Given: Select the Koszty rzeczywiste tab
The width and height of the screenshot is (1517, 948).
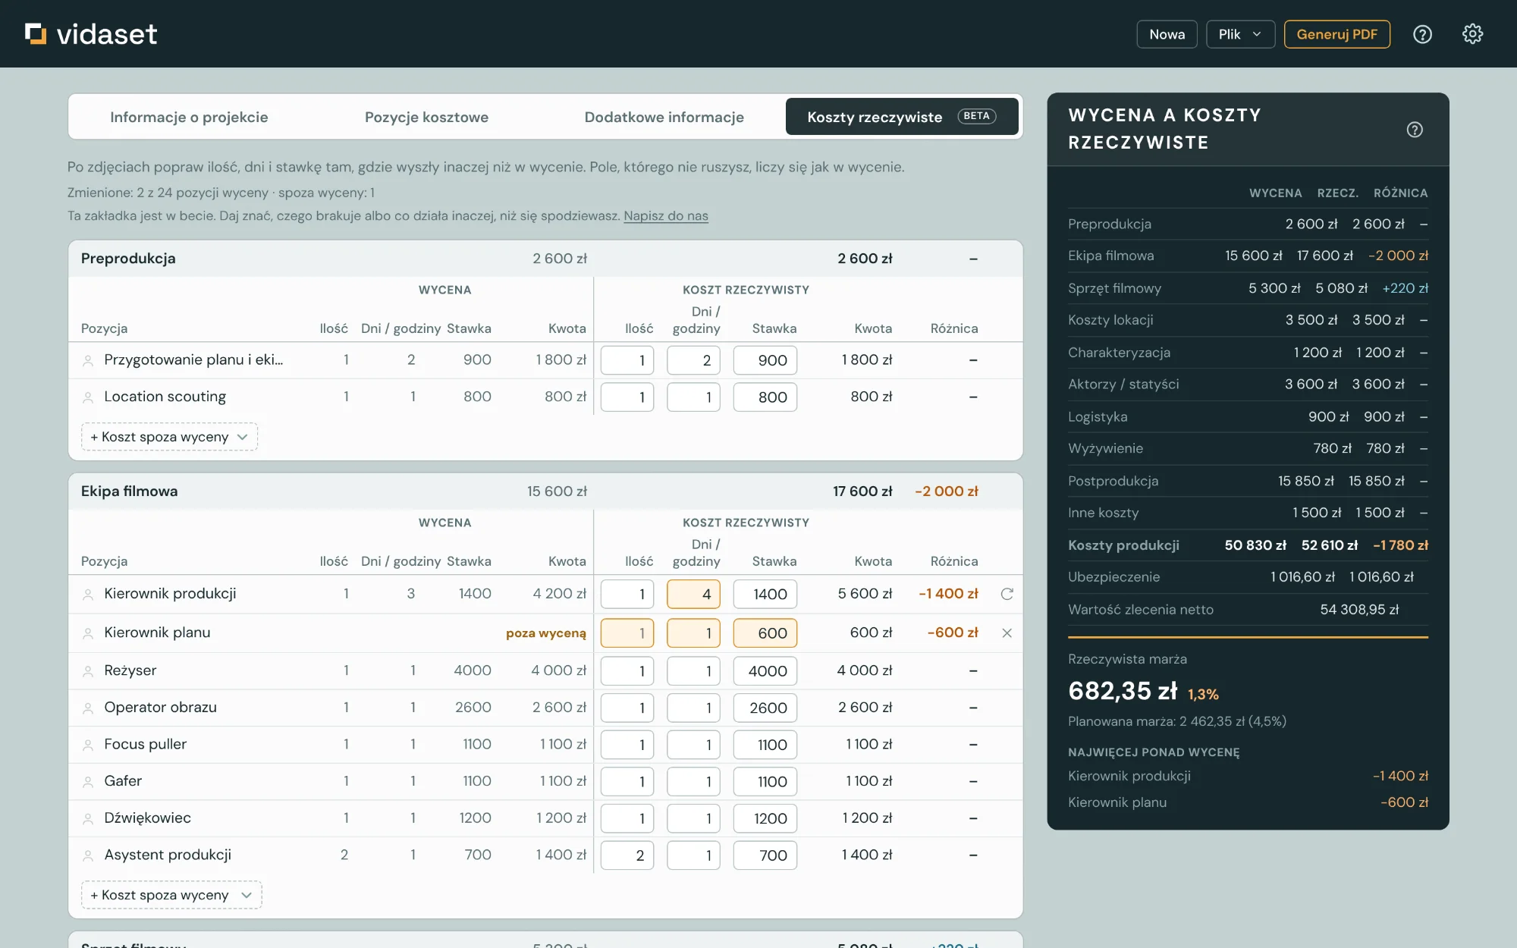Looking at the screenshot, I should 902,117.
